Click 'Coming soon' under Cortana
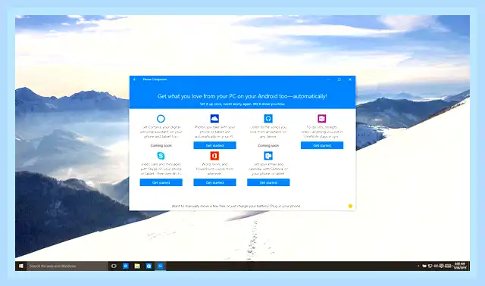Image resolution: width=485 pixels, height=286 pixels. (161, 145)
